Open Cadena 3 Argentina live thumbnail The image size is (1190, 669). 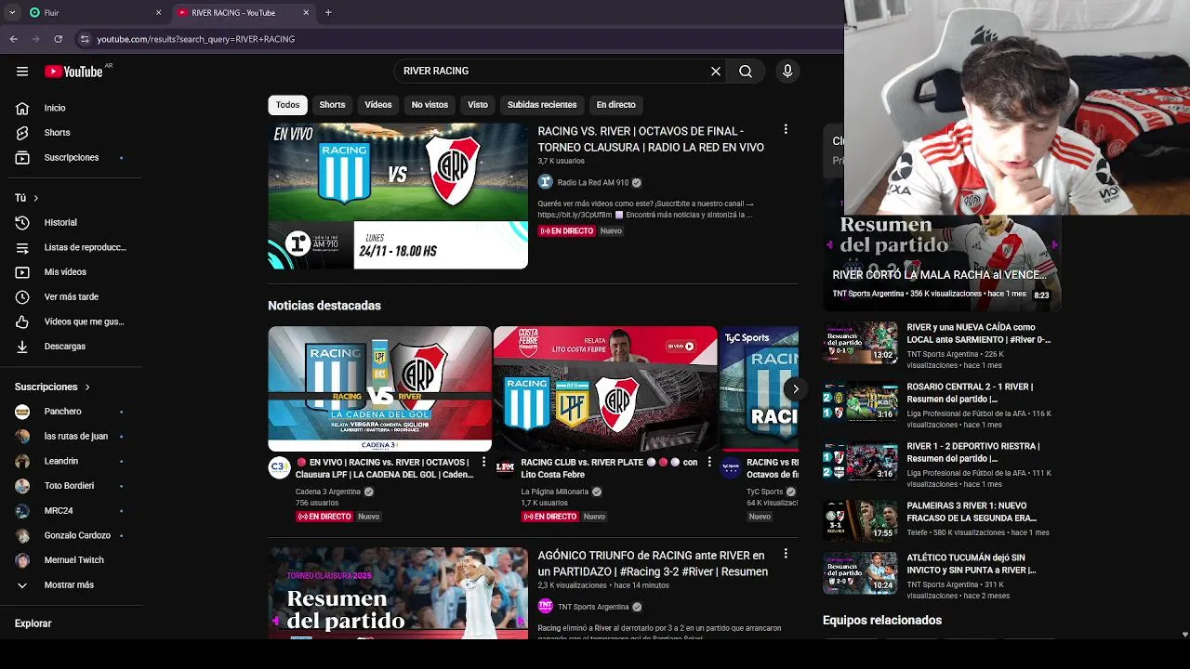tap(379, 388)
